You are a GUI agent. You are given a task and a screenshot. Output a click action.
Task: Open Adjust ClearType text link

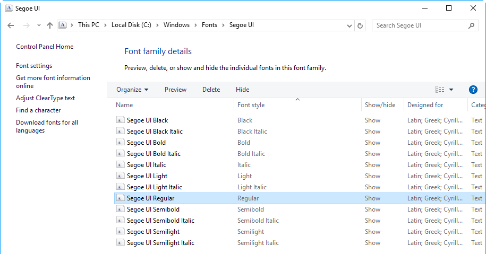pyautogui.click(x=45, y=98)
